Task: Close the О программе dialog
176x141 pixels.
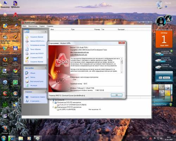Action: tap(122, 43)
